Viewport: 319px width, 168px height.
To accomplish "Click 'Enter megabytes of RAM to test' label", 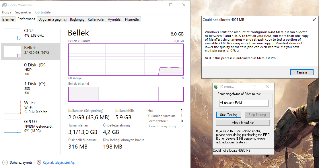I will 239,94.
